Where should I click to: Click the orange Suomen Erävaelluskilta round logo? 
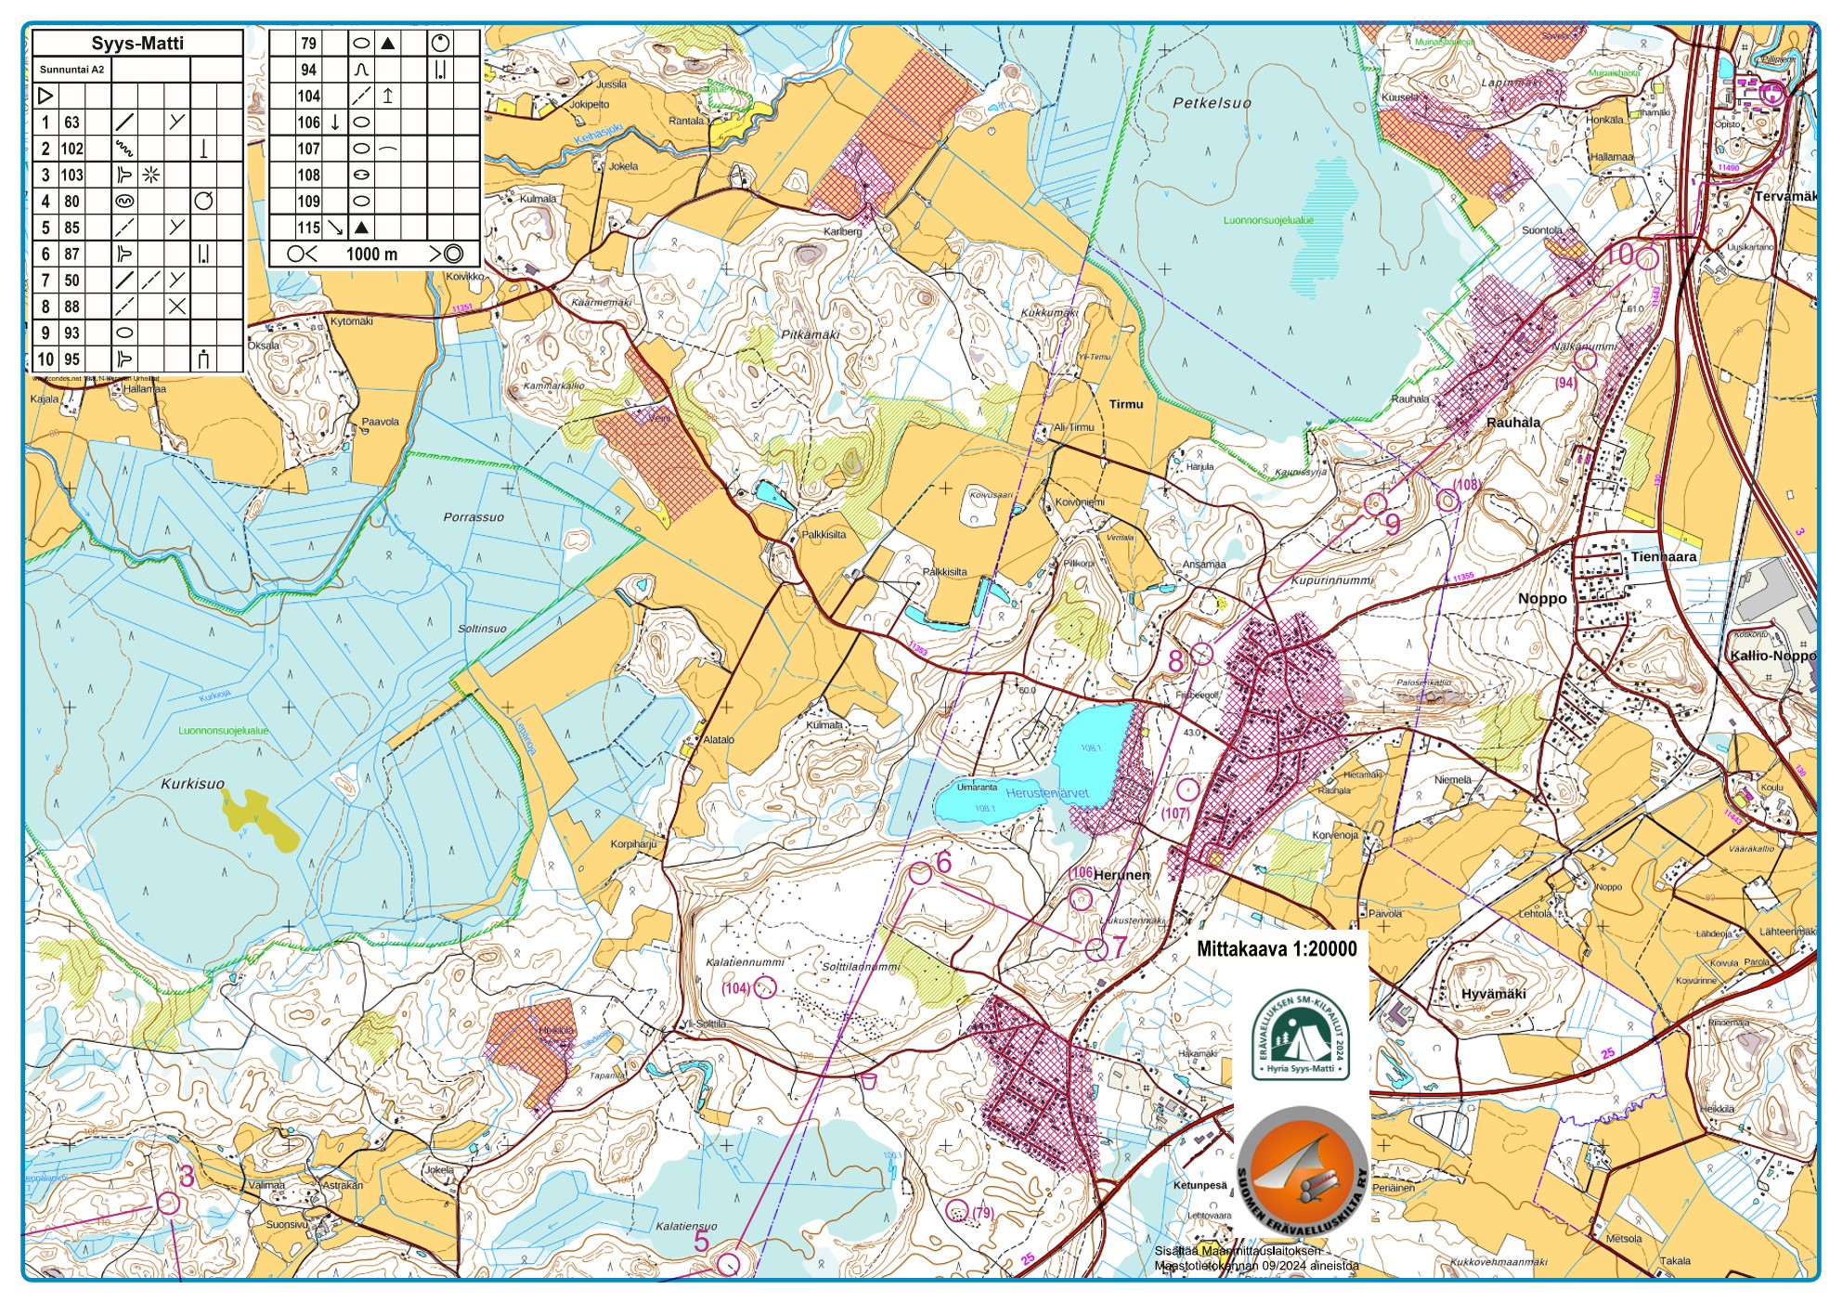click(x=1303, y=1172)
